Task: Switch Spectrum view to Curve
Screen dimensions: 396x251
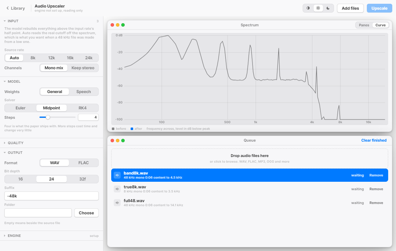Action: [381, 25]
